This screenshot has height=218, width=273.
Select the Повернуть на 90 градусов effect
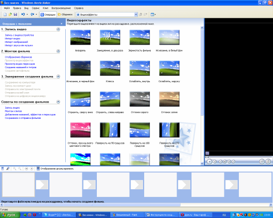click(x=110, y=130)
